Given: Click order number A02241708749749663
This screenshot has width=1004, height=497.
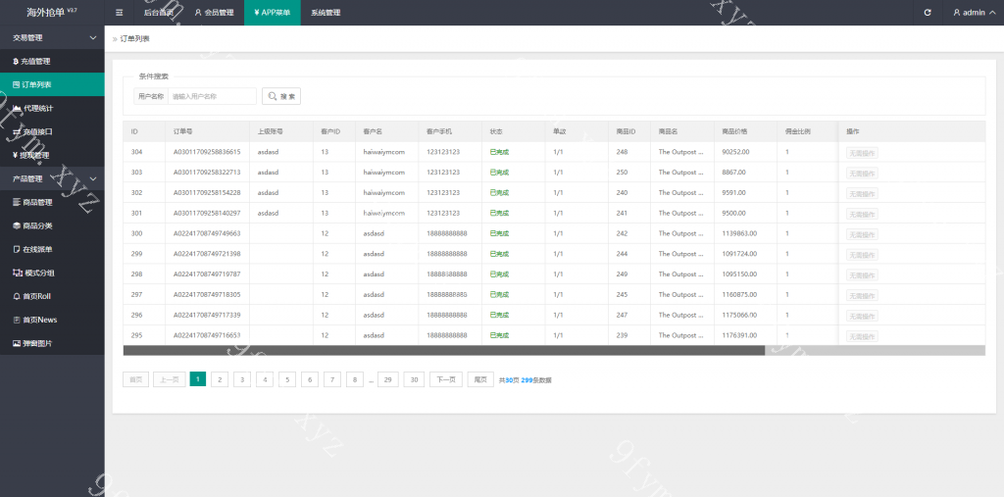Looking at the screenshot, I should point(207,233).
